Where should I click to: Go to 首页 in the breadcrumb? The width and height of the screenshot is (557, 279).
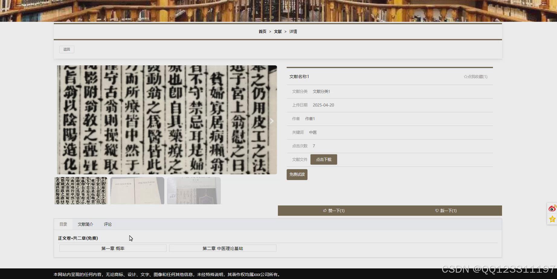pyautogui.click(x=262, y=31)
